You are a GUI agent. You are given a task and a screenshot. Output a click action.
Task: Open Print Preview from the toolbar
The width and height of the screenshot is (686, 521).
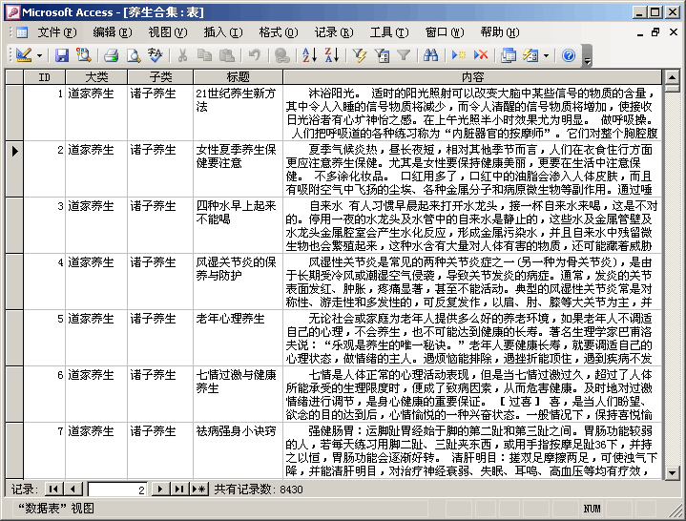tap(134, 55)
